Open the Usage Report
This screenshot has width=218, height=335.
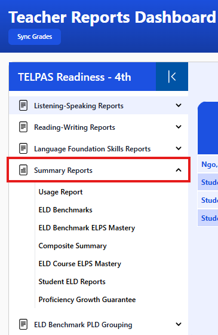pos(60,192)
